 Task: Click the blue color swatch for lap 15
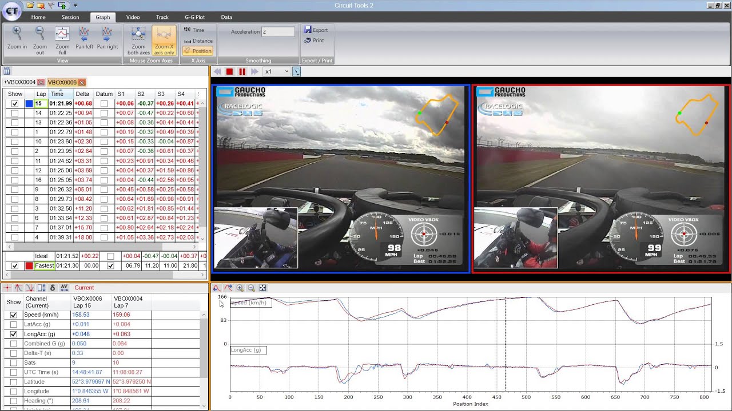coord(29,103)
